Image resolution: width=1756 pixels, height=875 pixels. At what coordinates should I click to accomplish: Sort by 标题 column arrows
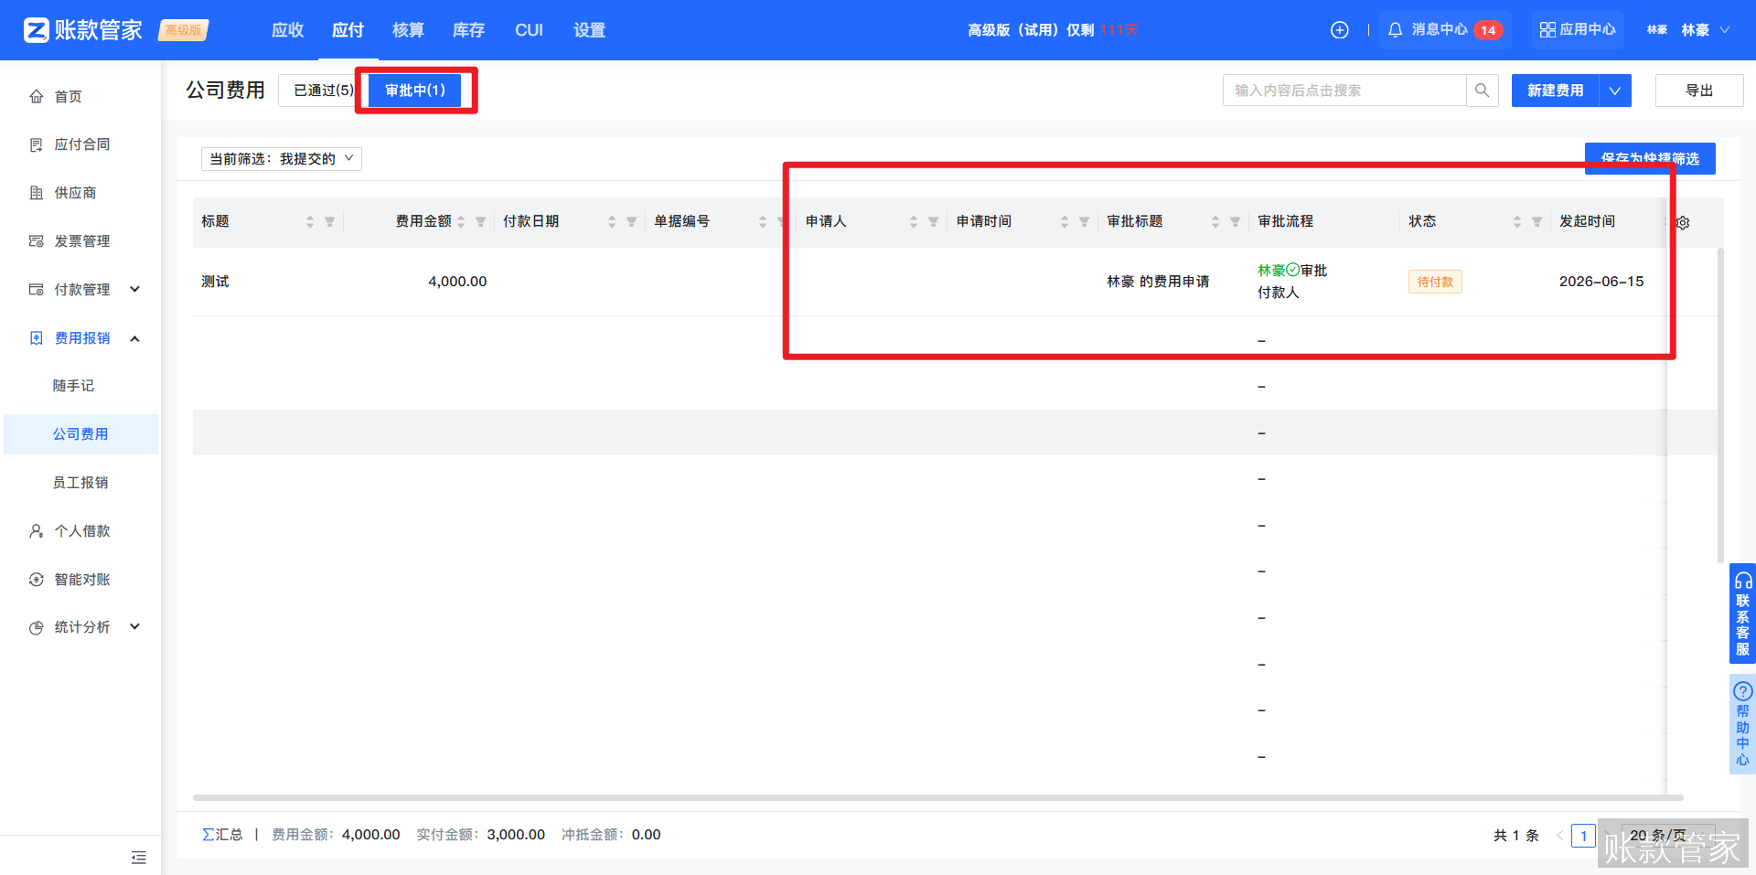tap(310, 221)
